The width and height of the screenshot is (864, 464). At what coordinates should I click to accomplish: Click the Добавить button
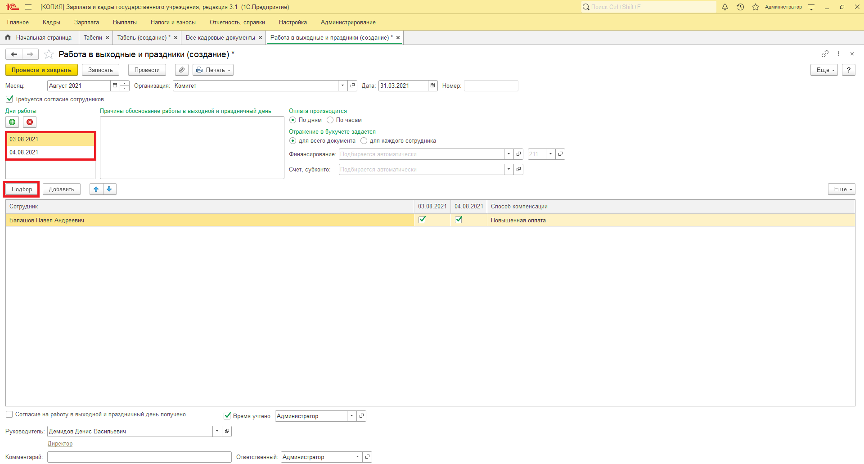click(x=62, y=189)
